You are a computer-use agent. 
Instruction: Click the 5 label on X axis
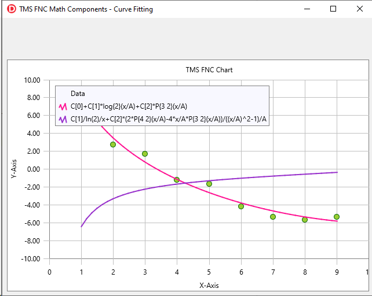(x=209, y=272)
